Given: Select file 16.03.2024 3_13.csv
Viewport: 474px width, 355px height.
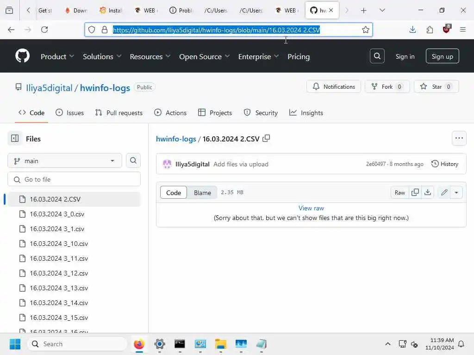Looking at the screenshot, I should pyautogui.click(x=74, y=288).
